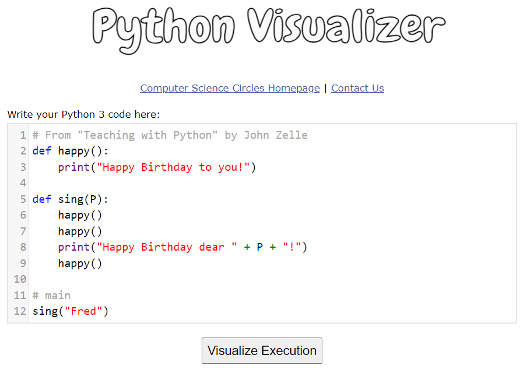Click the "Happy Birthday dear " string
The image size is (520, 369).
click(x=167, y=247)
